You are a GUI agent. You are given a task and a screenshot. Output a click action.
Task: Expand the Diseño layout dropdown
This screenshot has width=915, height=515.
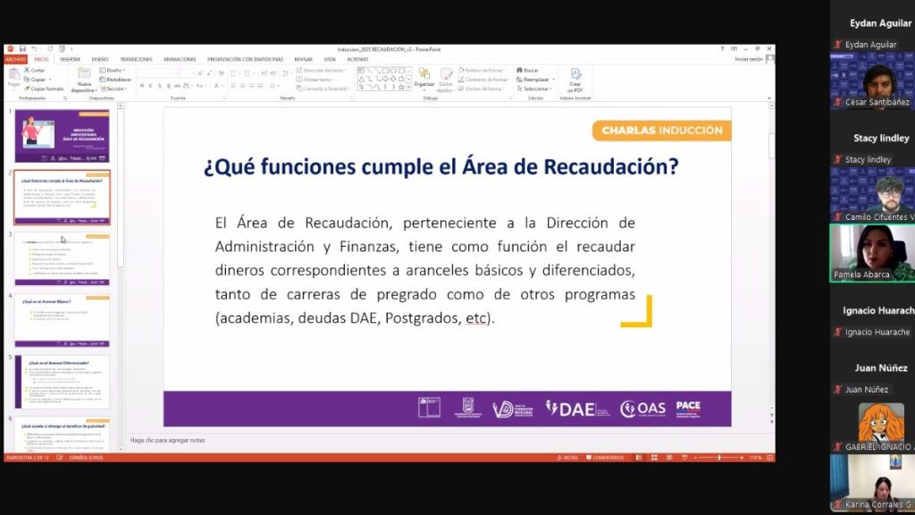pyautogui.click(x=114, y=70)
